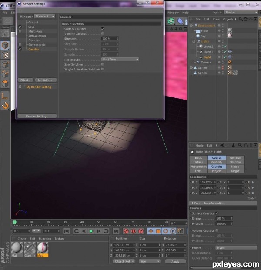Switch to the Caustics tab of light
The width and height of the screenshot is (261, 270).
[x=217, y=167]
